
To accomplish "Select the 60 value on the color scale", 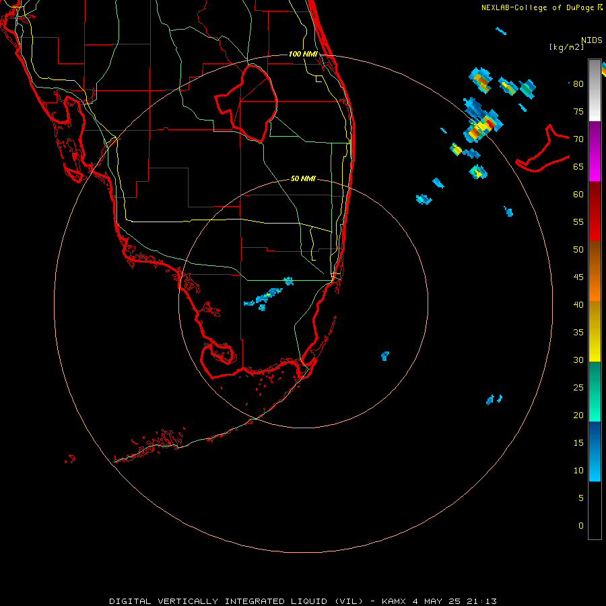I will 578,195.
